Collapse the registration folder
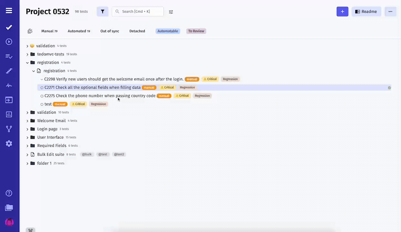This screenshot has height=232, width=401. point(27,63)
